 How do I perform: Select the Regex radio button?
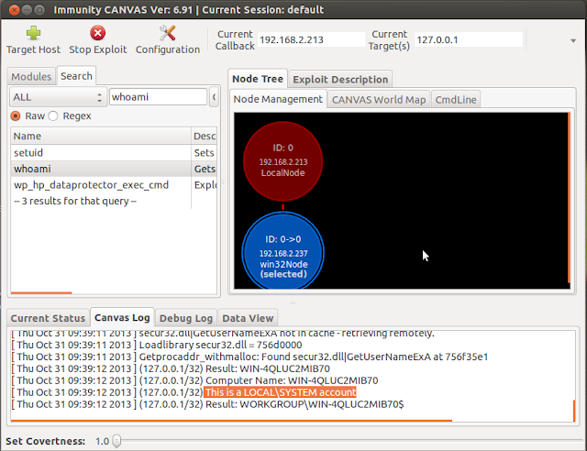click(x=53, y=116)
